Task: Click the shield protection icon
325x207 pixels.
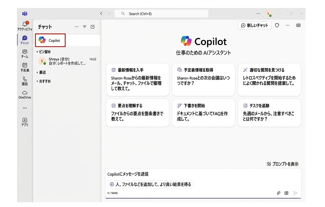Action: click(277, 25)
